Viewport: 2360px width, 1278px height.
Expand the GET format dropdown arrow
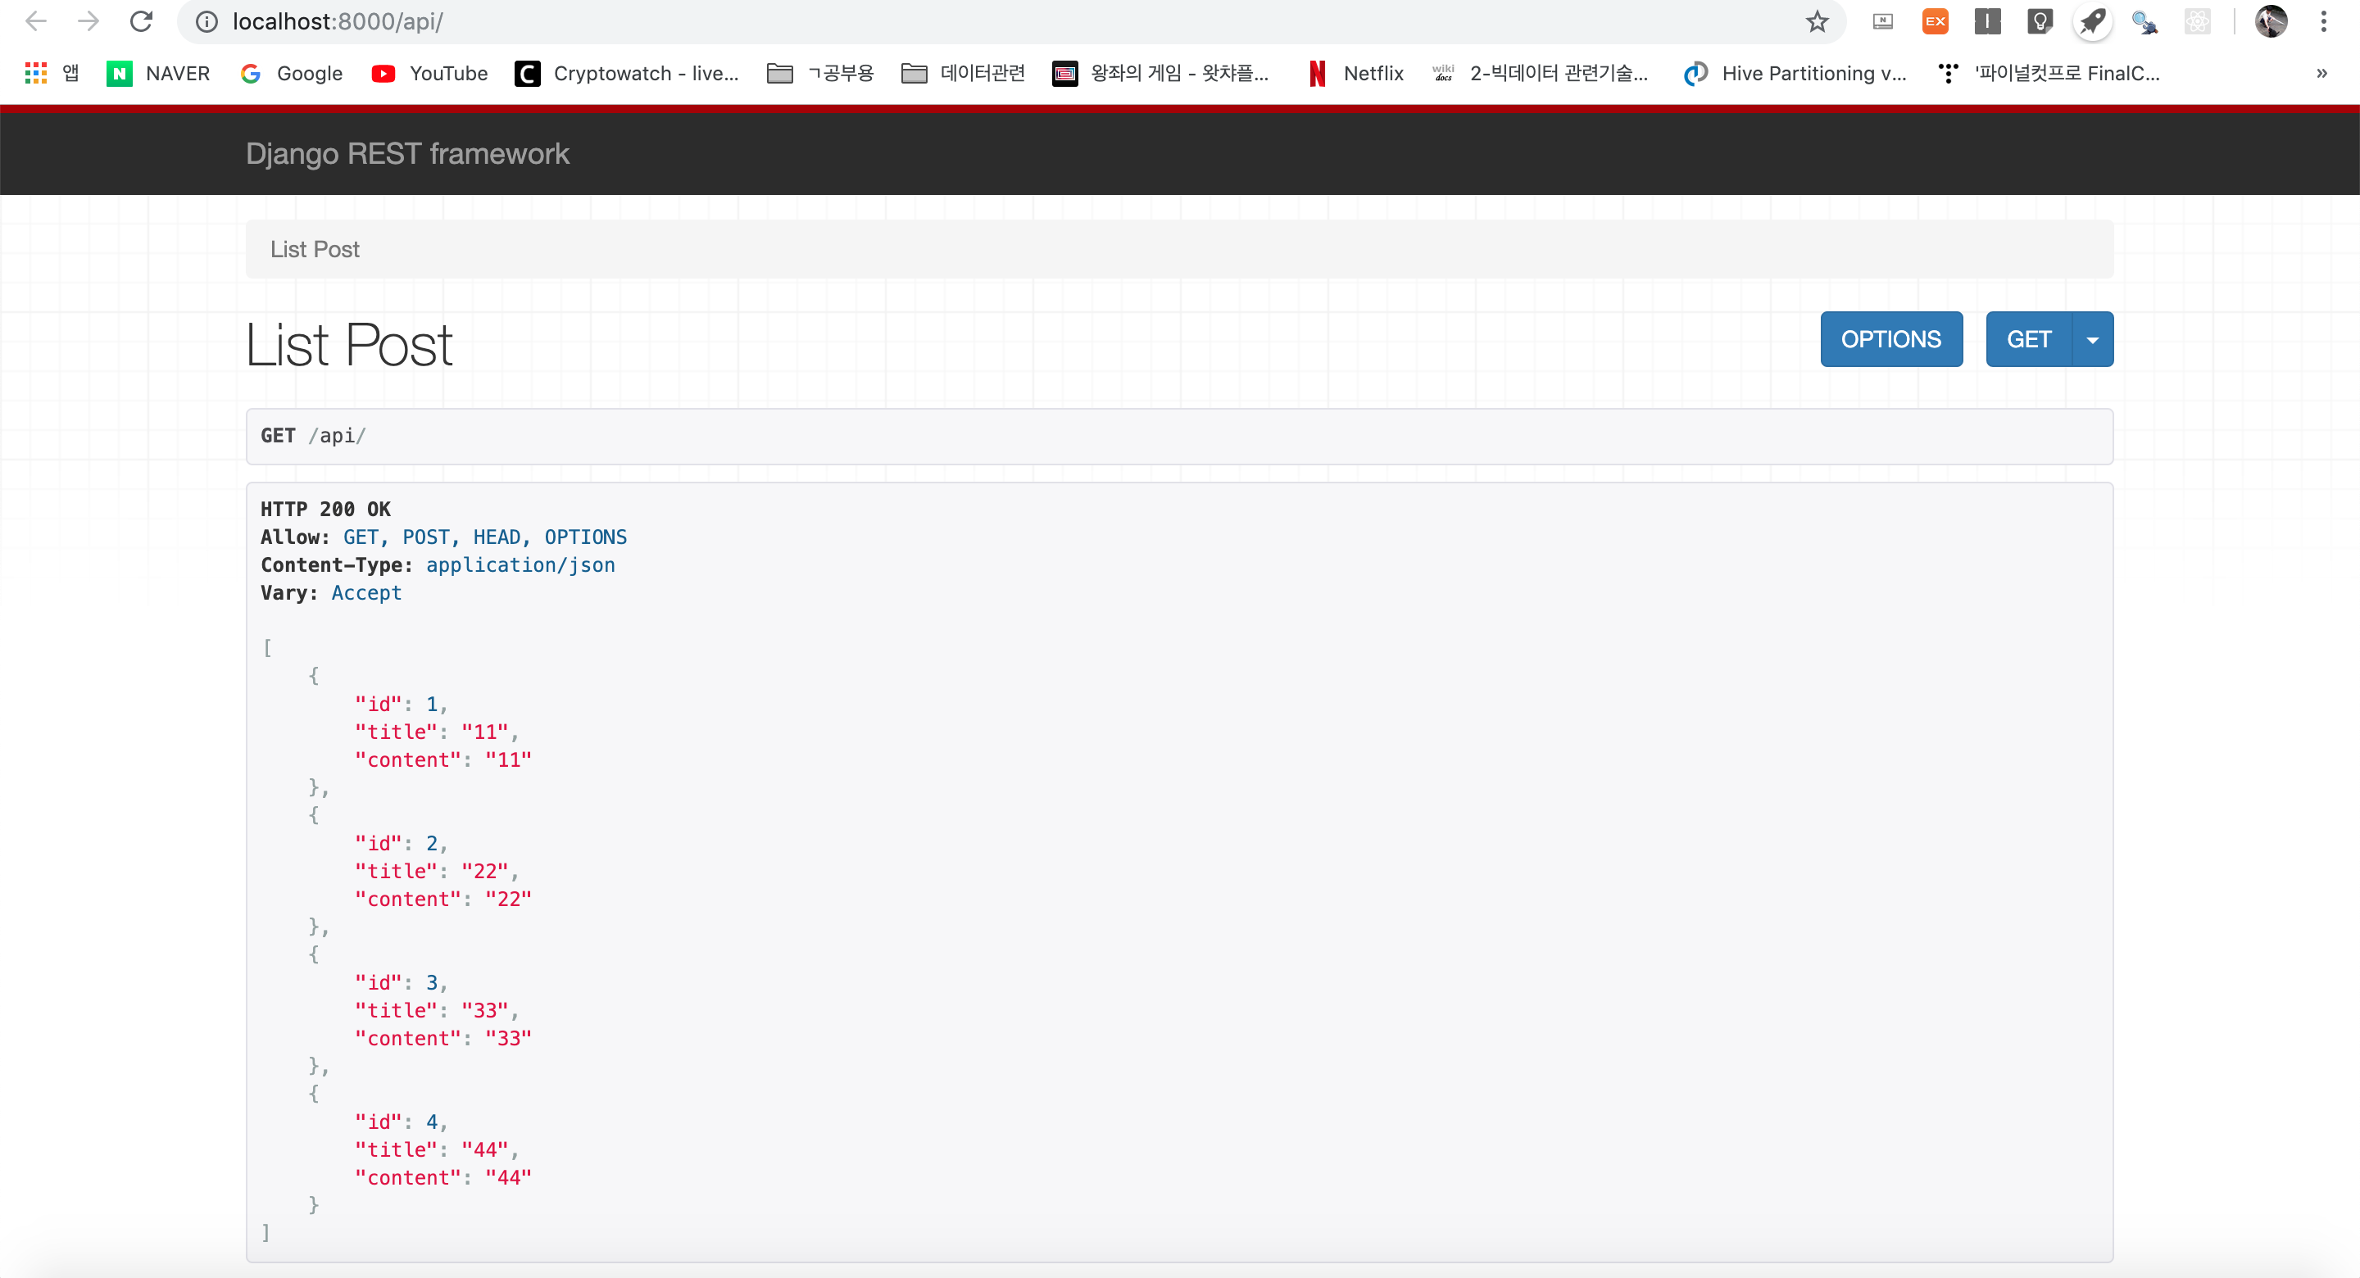(x=2093, y=339)
